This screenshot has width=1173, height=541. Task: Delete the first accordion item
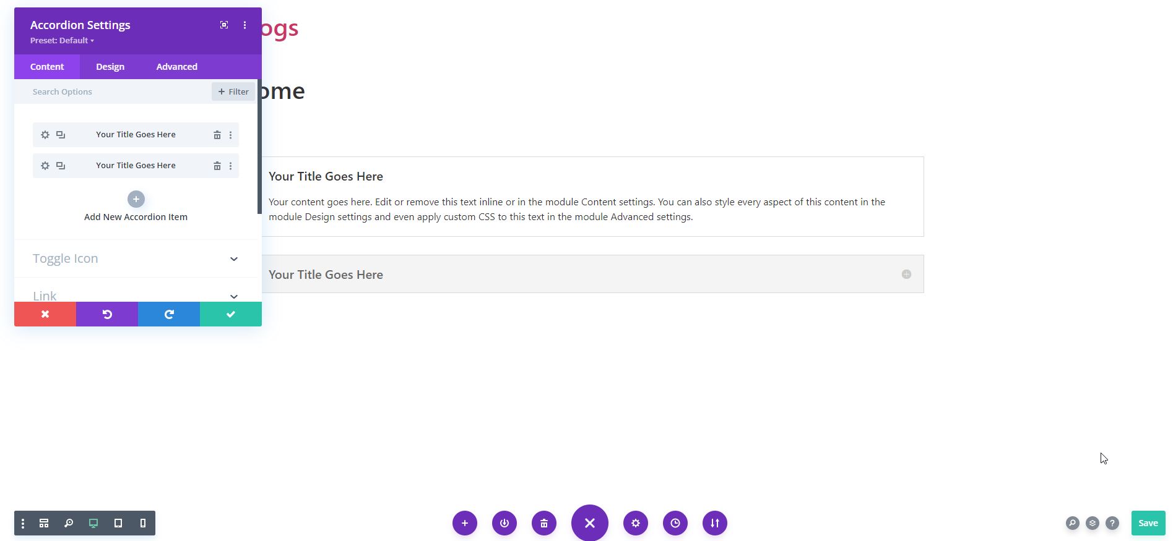pyautogui.click(x=217, y=135)
